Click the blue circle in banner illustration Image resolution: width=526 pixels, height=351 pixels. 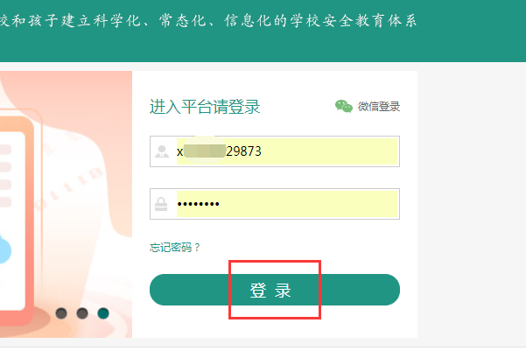pyautogui.click(x=4, y=249)
